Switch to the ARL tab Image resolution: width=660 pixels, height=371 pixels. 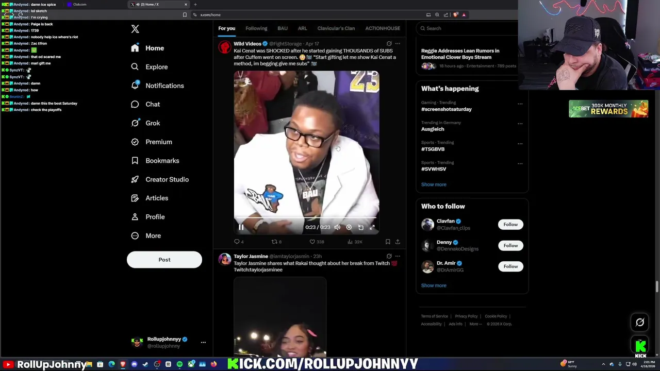(302, 28)
